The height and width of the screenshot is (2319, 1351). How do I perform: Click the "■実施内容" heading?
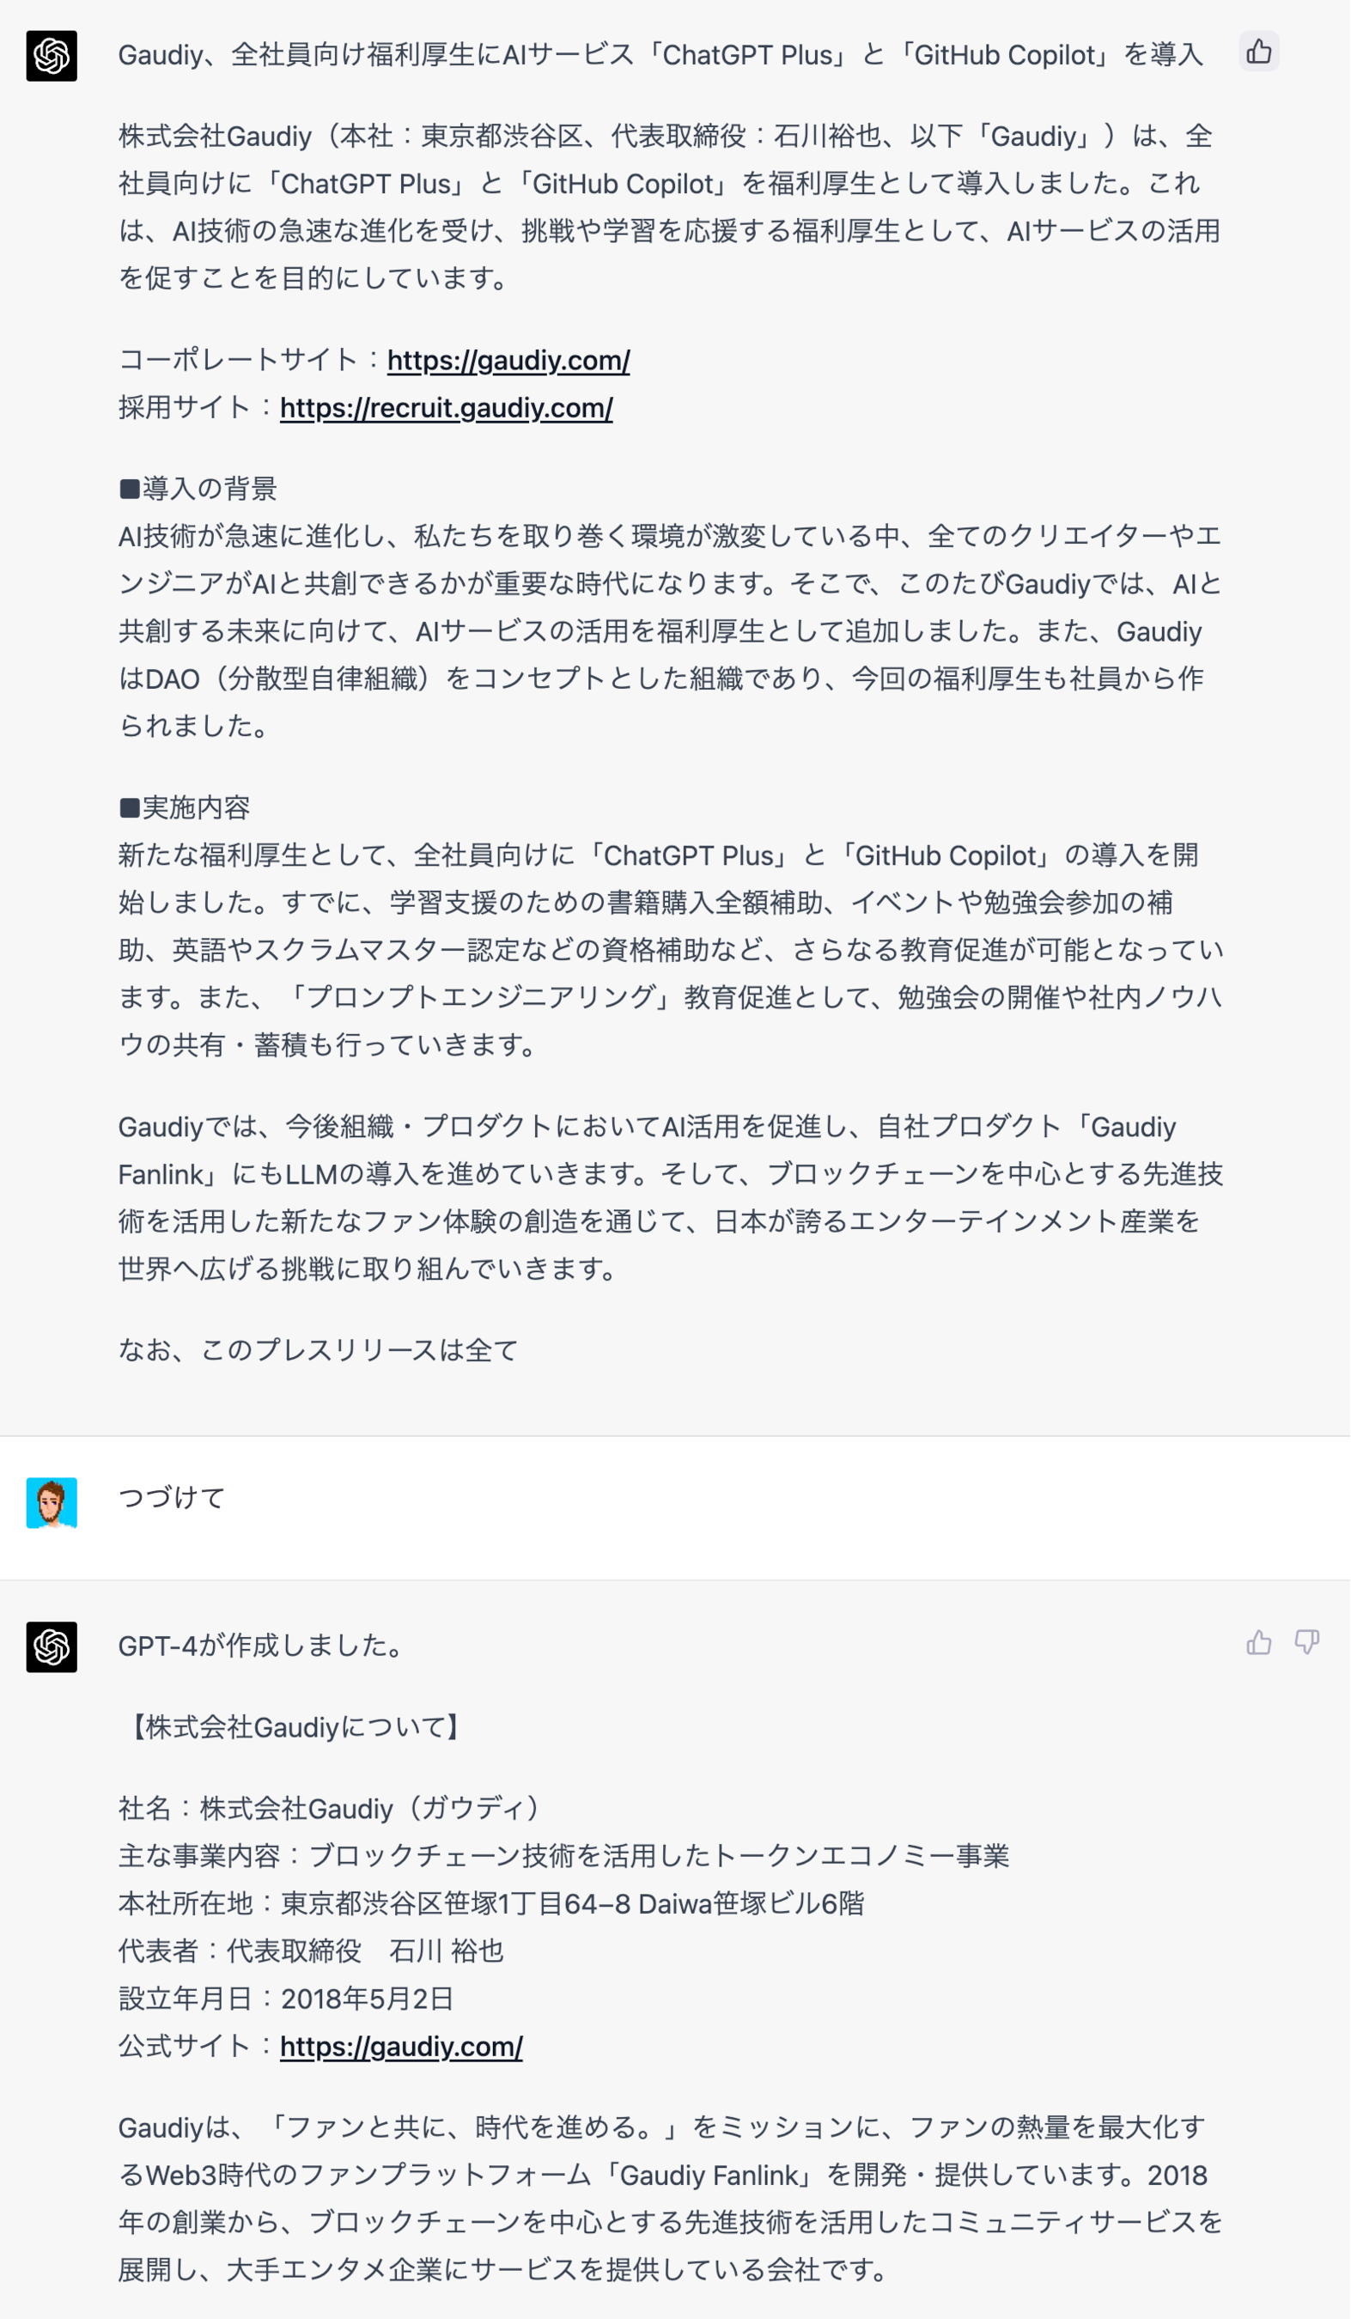point(185,807)
